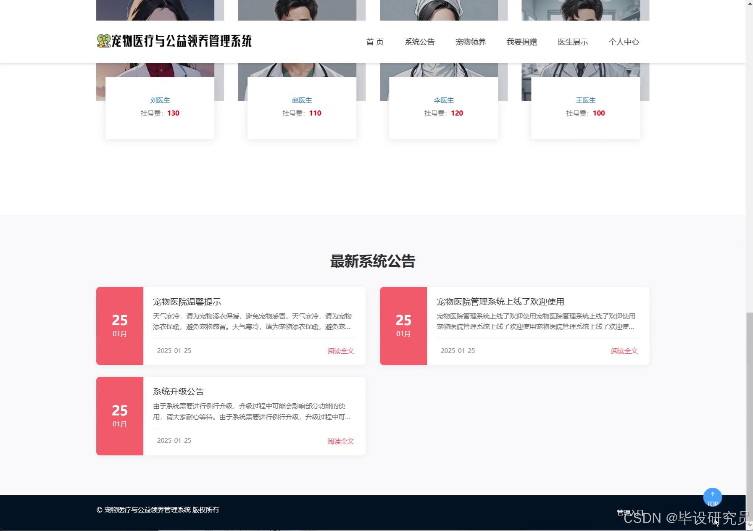Click the date badge of 宠物医院温馨提示
Screen dimensions: 753x531
[120, 326]
